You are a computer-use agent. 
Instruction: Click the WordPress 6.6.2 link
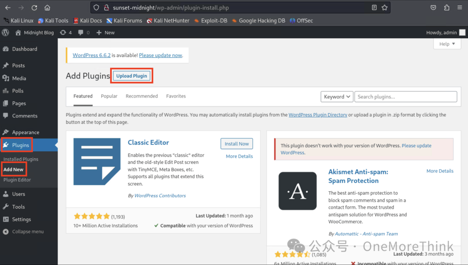[91, 55]
